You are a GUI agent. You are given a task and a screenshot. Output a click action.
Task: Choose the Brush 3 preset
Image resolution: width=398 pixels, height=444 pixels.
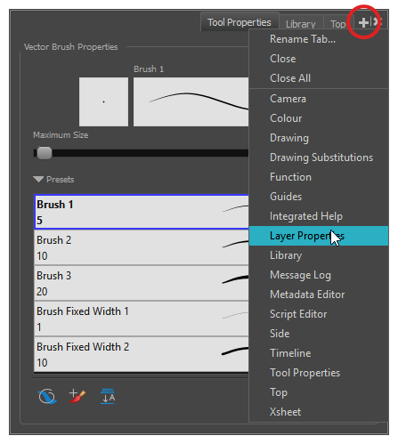coord(142,283)
